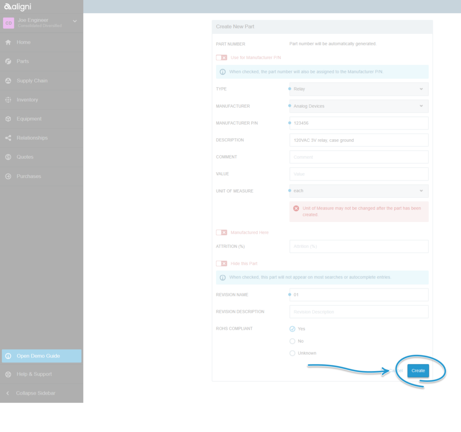The image size is (461, 432).
Task: Select the Purchases icon
Action: pyautogui.click(x=7, y=176)
